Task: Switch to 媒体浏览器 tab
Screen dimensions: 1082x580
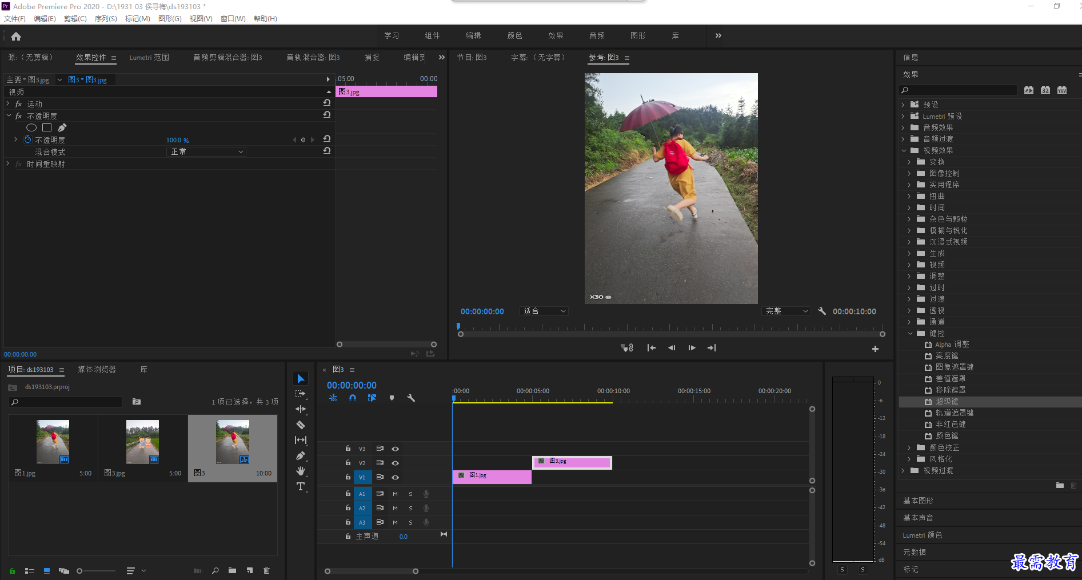Action: (x=97, y=370)
